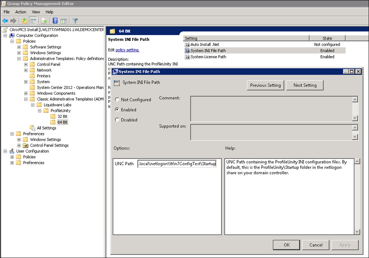Viewport: 369px width, 258px height.
Task: Click the Filter funnel toolbar icon
Action: click(75, 21)
